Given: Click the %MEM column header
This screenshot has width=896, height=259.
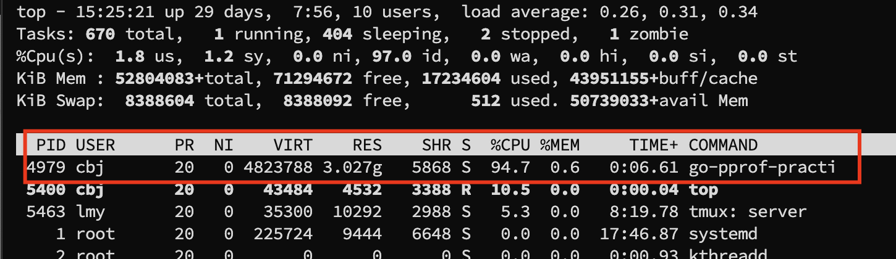Looking at the screenshot, I should pyautogui.click(x=560, y=145).
